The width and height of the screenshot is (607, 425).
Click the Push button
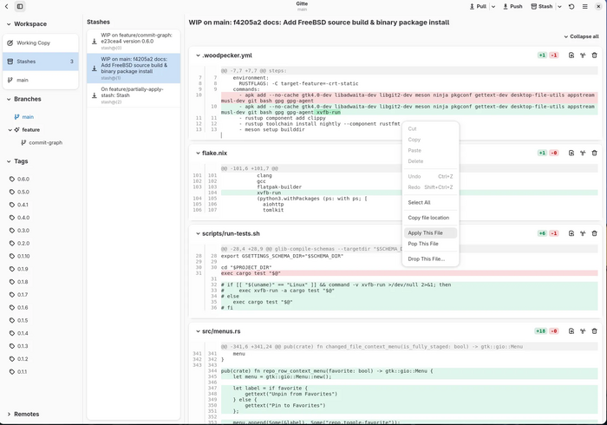point(512,7)
